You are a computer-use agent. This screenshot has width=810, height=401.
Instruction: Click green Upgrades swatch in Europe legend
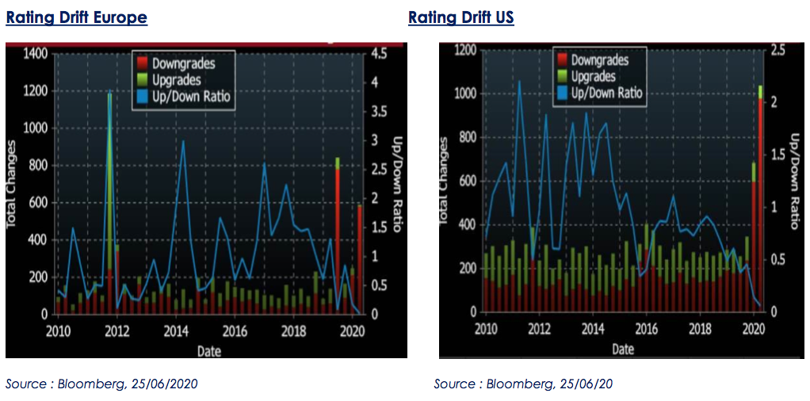[143, 79]
